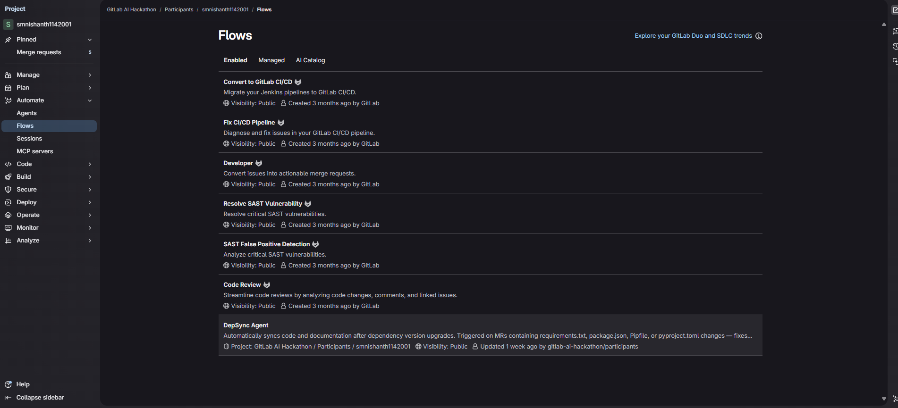
Task: Click the globe icon in DepSync Agent row
Action: 418,347
